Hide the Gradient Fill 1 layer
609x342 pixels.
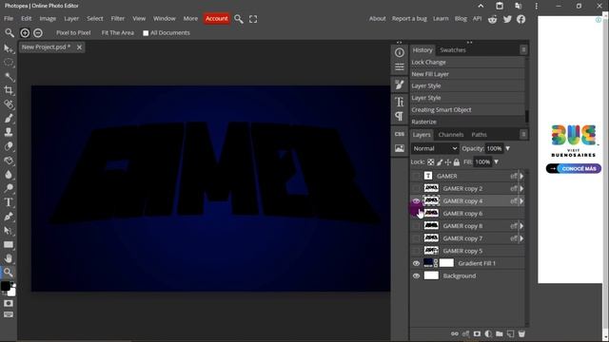pyautogui.click(x=416, y=263)
